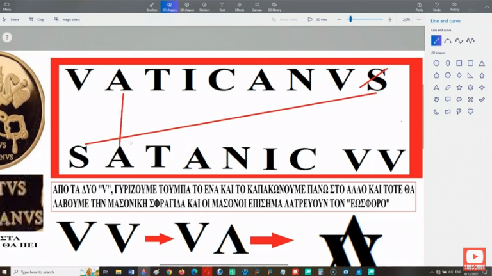492x276 pixels.
Task: Select the checkmark 2D shape
Action: (x=482, y=100)
